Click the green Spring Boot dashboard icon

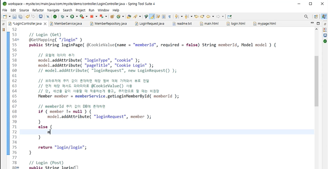pos(55,16)
